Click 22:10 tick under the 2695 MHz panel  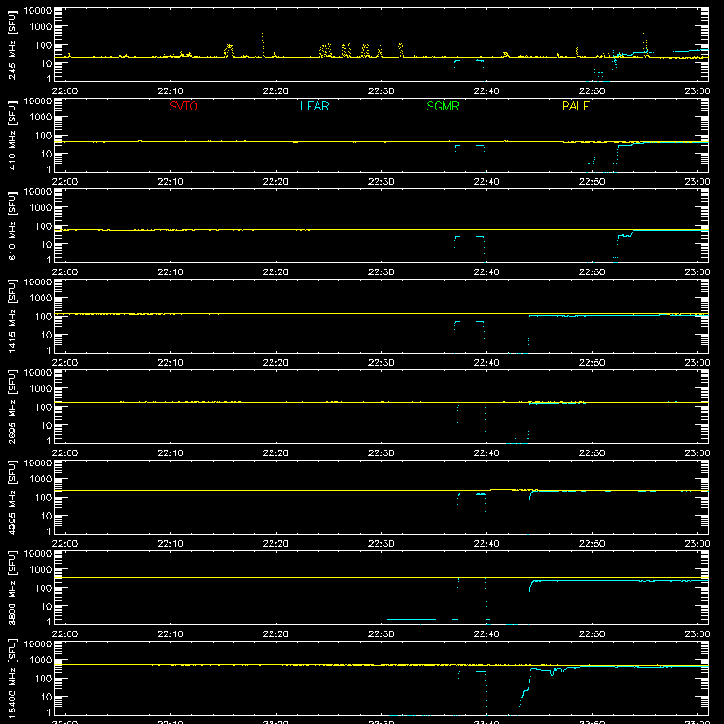pyautogui.click(x=170, y=453)
